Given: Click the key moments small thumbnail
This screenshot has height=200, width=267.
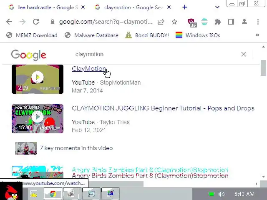Looking at the screenshot, I should tap(26, 148).
